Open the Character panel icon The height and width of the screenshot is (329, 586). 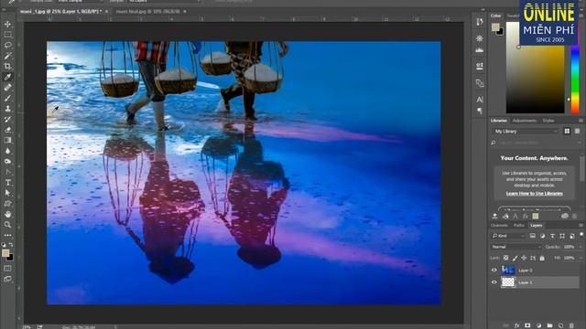pyautogui.click(x=480, y=100)
